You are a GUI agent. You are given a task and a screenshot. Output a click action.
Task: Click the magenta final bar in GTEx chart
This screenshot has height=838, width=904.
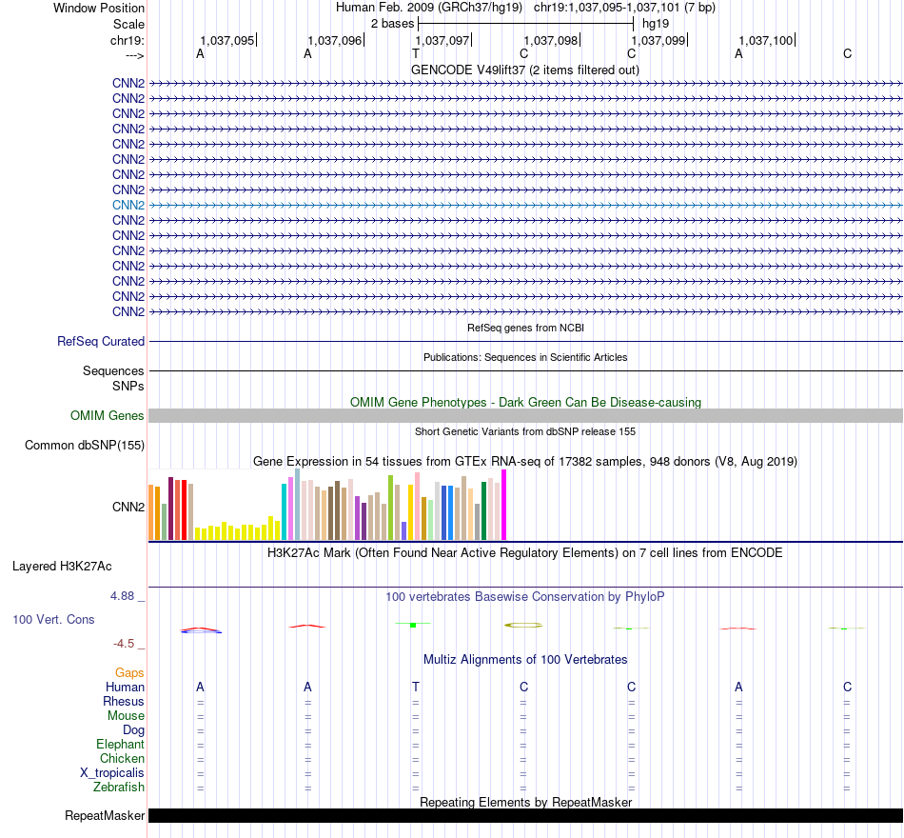(504, 505)
